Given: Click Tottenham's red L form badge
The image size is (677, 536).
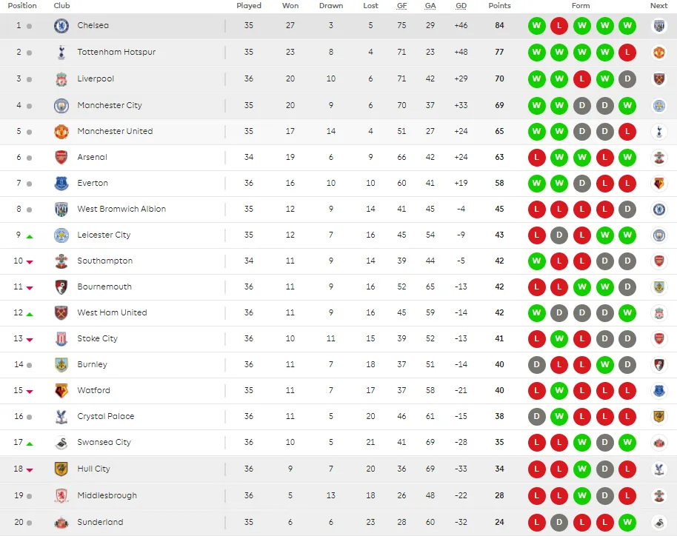Looking at the screenshot, I should tap(627, 53).
